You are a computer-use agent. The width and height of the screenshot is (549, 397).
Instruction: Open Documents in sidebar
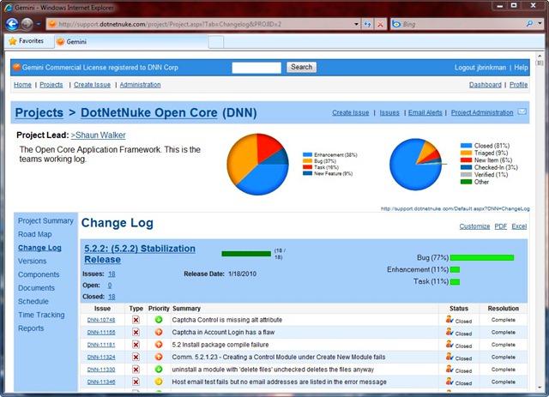(36, 288)
